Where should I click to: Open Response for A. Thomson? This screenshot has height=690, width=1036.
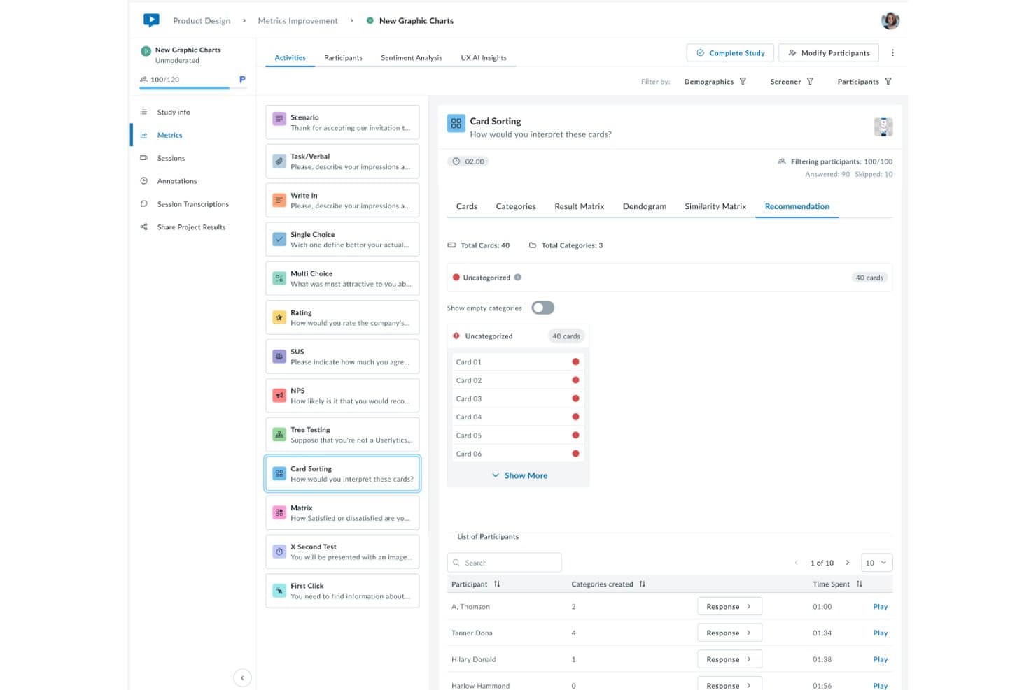tap(729, 607)
